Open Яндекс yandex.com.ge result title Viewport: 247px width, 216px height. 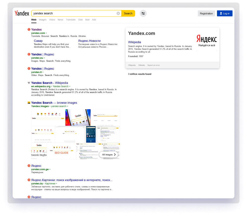coord(36,166)
